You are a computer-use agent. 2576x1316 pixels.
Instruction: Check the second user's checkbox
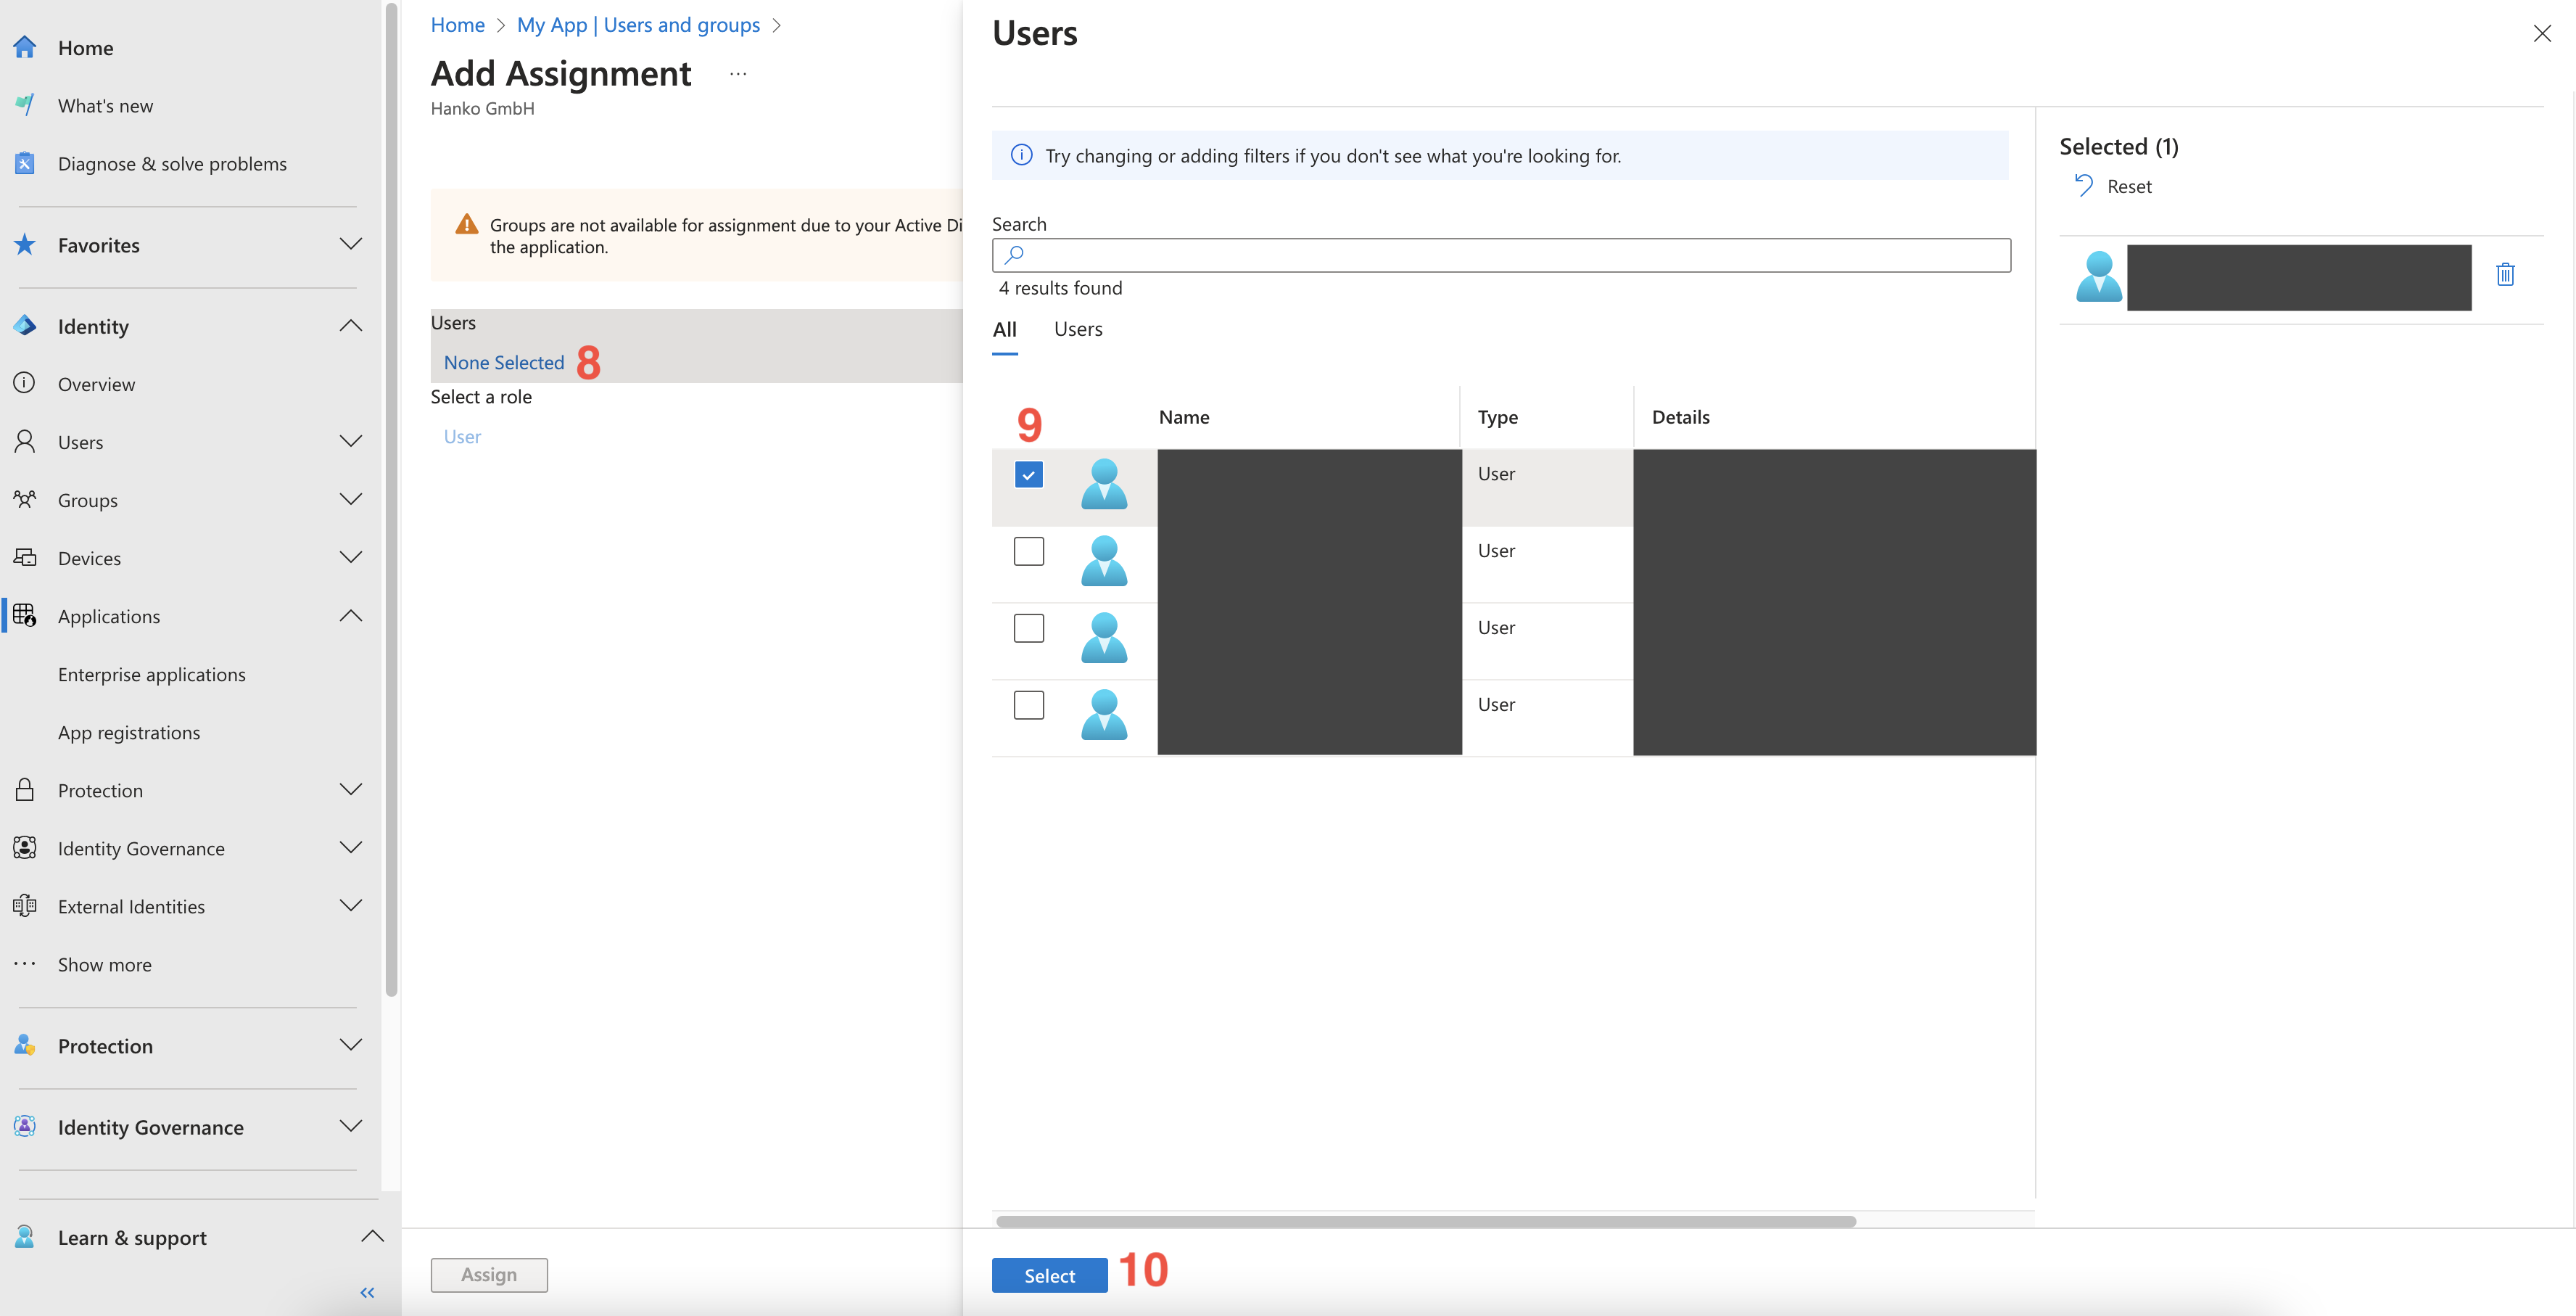coord(1028,551)
